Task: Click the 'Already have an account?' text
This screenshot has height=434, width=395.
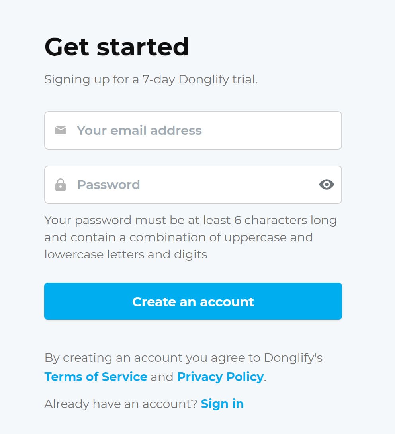Action: [121, 404]
